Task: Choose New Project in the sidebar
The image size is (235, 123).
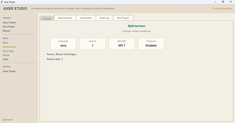Action: point(9,27)
